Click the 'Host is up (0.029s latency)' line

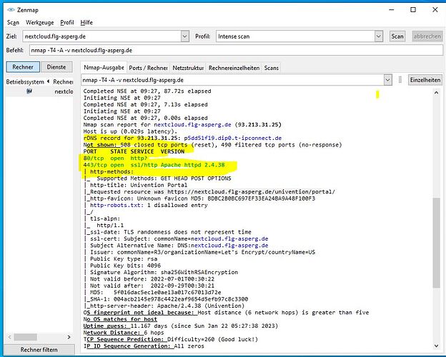(x=130, y=131)
